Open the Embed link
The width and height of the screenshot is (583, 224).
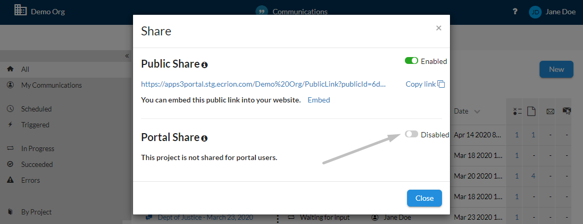coord(319,100)
